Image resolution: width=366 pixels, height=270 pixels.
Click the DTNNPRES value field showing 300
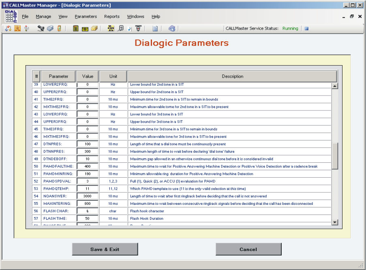point(88,151)
